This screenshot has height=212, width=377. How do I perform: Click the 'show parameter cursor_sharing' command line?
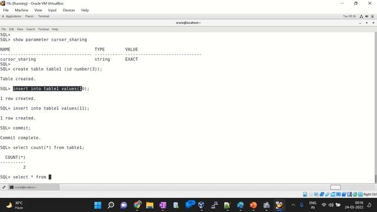[x=49, y=39]
